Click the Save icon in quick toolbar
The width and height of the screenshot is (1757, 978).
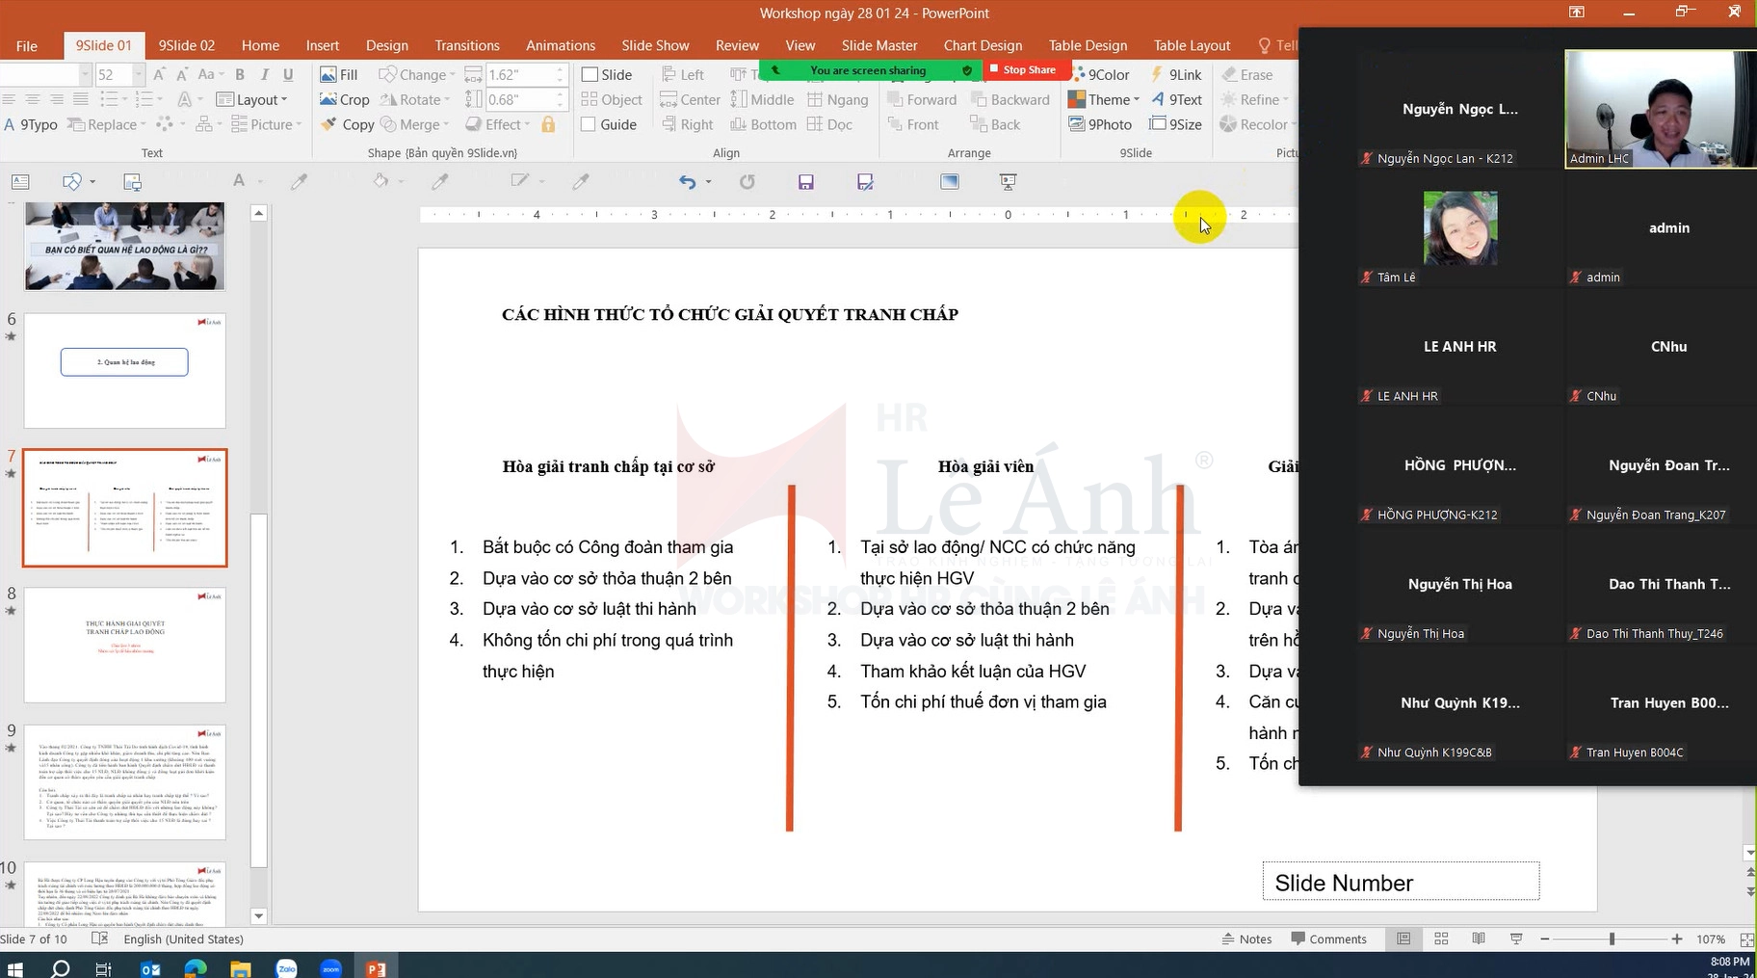[x=806, y=181]
